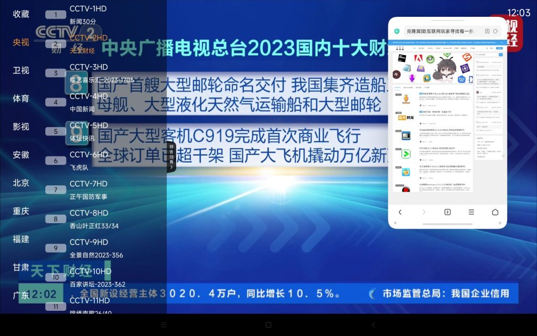This screenshot has width=537, height=336.
Task: Click the channel number 7 badge
Action: tap(56, 189)
